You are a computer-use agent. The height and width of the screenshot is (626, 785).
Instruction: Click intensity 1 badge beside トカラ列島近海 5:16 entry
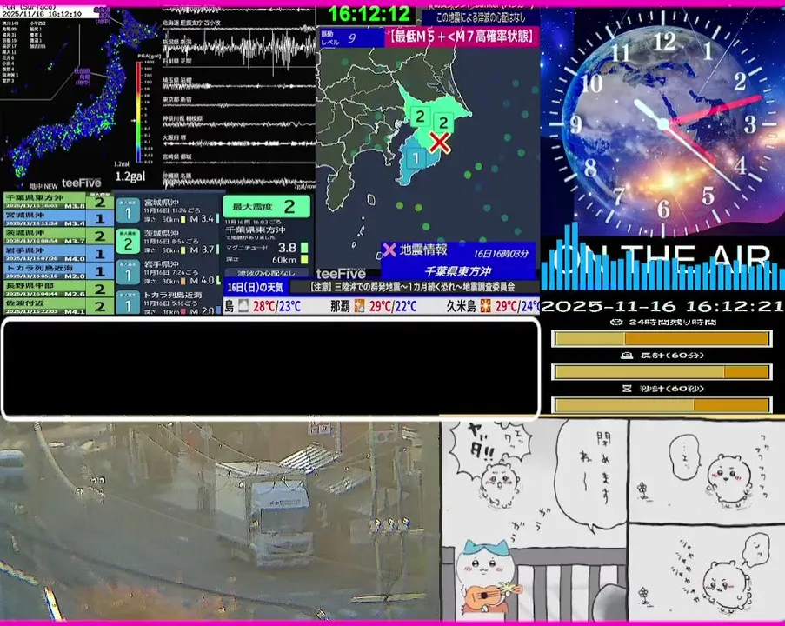point(128,303)
